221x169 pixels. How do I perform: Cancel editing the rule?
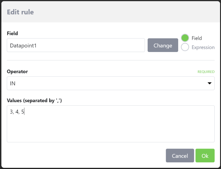[x=180, y=156]
